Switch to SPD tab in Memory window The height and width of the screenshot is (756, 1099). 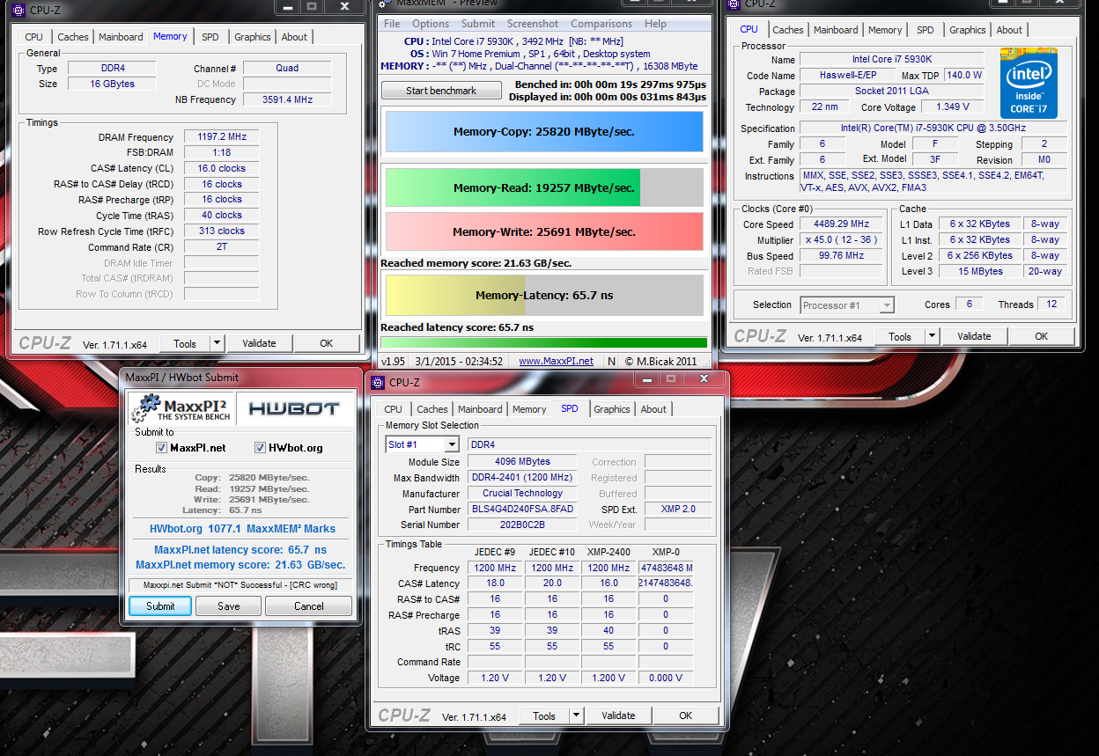210,37
